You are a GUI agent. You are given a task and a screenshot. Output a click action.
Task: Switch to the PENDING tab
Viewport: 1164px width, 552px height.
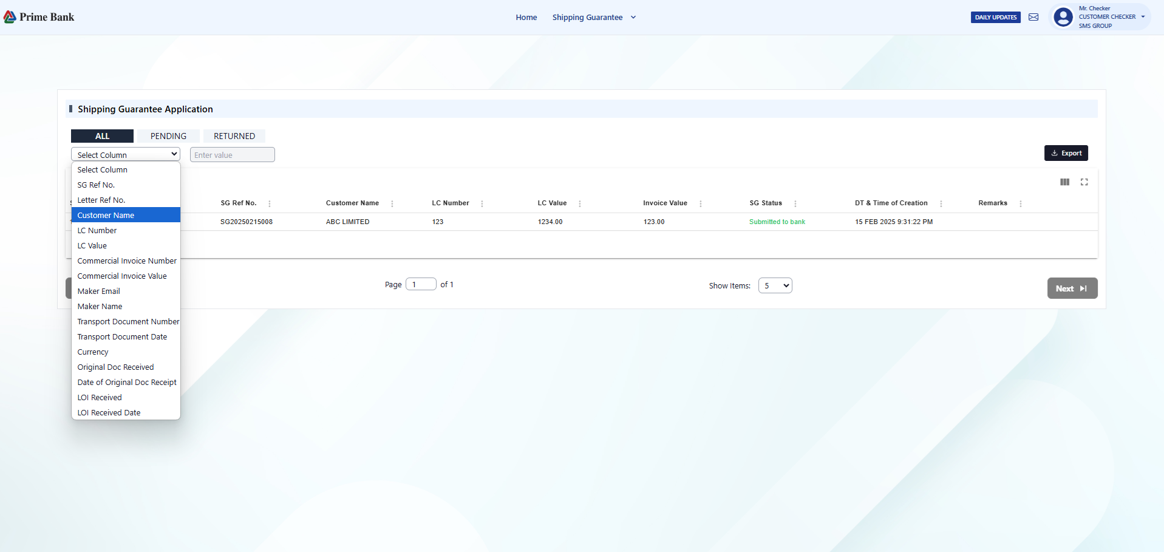[168, 136]
